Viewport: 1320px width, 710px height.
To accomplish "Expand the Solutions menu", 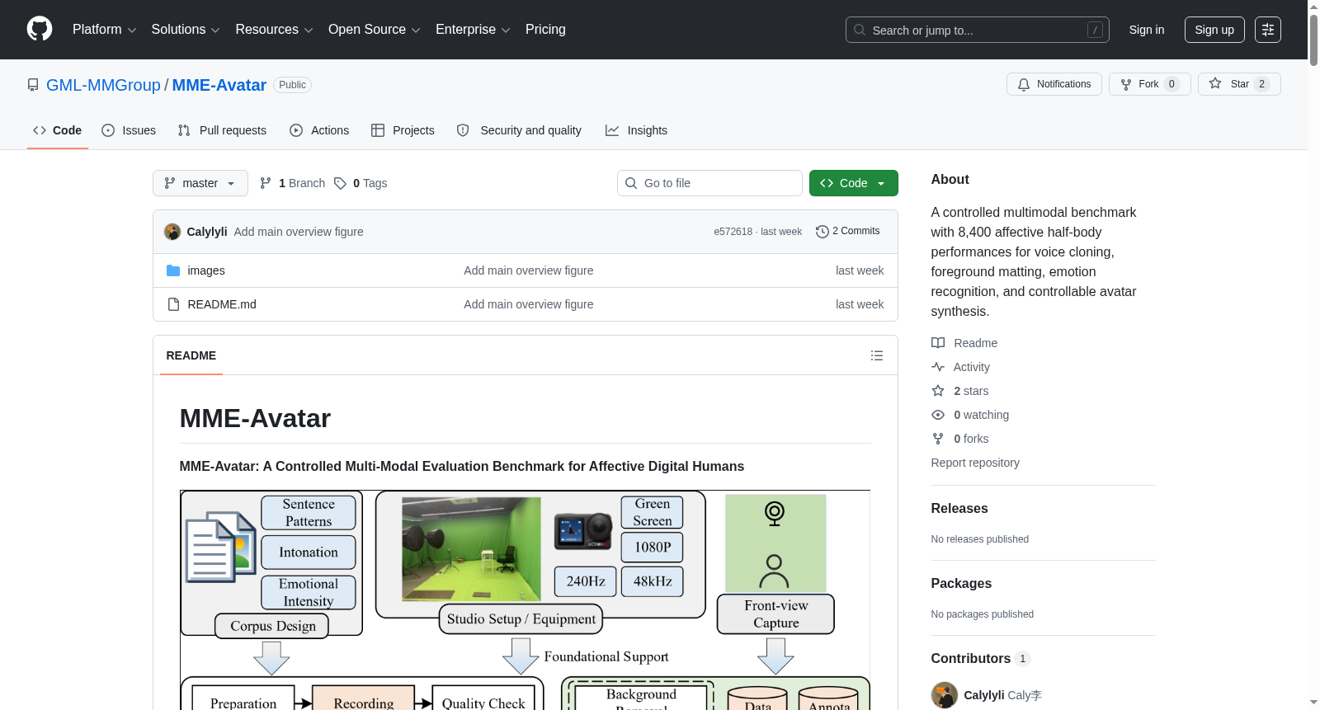I will tap(186, 30).
